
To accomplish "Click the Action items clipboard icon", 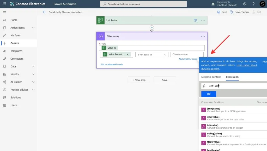I will [5, 28].
